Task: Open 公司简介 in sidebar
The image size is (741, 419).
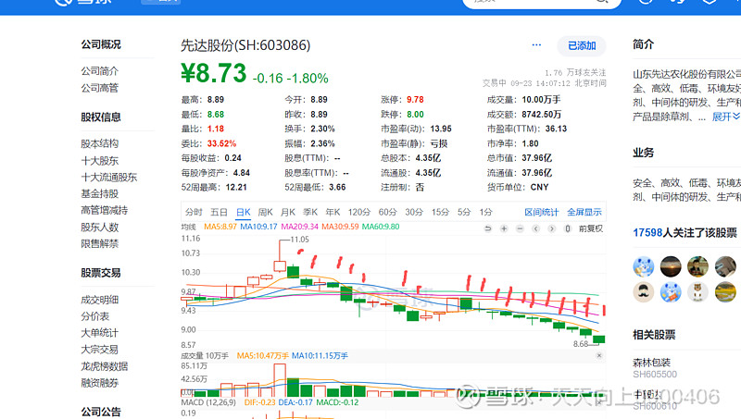Action: tap(100, 71)
